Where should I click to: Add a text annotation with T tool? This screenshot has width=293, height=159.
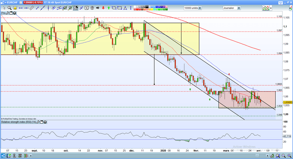[x=87, y=8]
